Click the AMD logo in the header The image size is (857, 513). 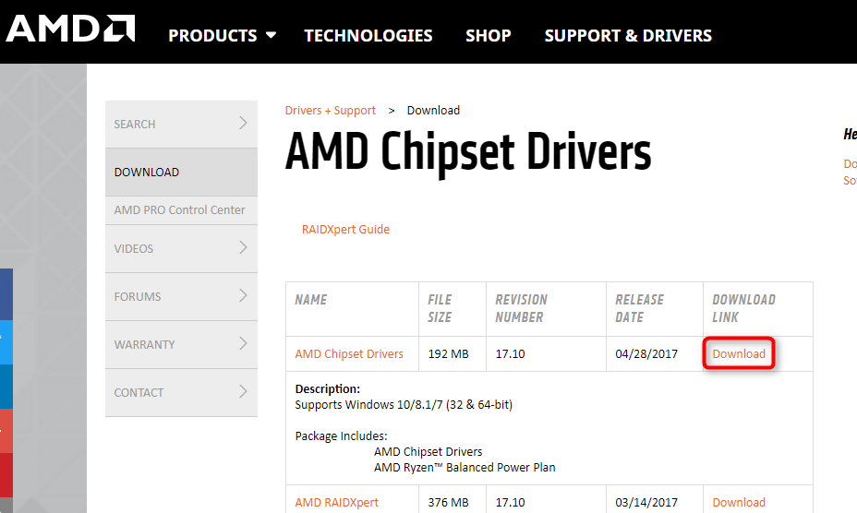(x=70, y=29)
